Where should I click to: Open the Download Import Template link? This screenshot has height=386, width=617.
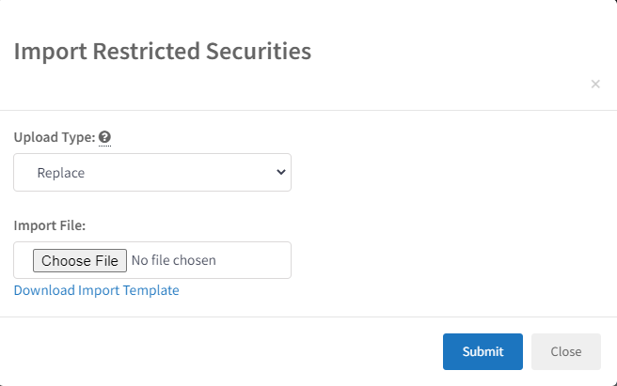96,290
